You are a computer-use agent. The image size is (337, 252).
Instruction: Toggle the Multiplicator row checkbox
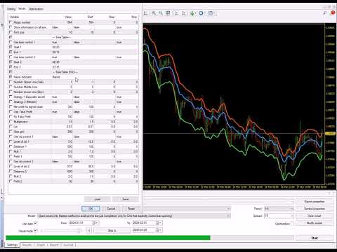click(x=11, y=122)
